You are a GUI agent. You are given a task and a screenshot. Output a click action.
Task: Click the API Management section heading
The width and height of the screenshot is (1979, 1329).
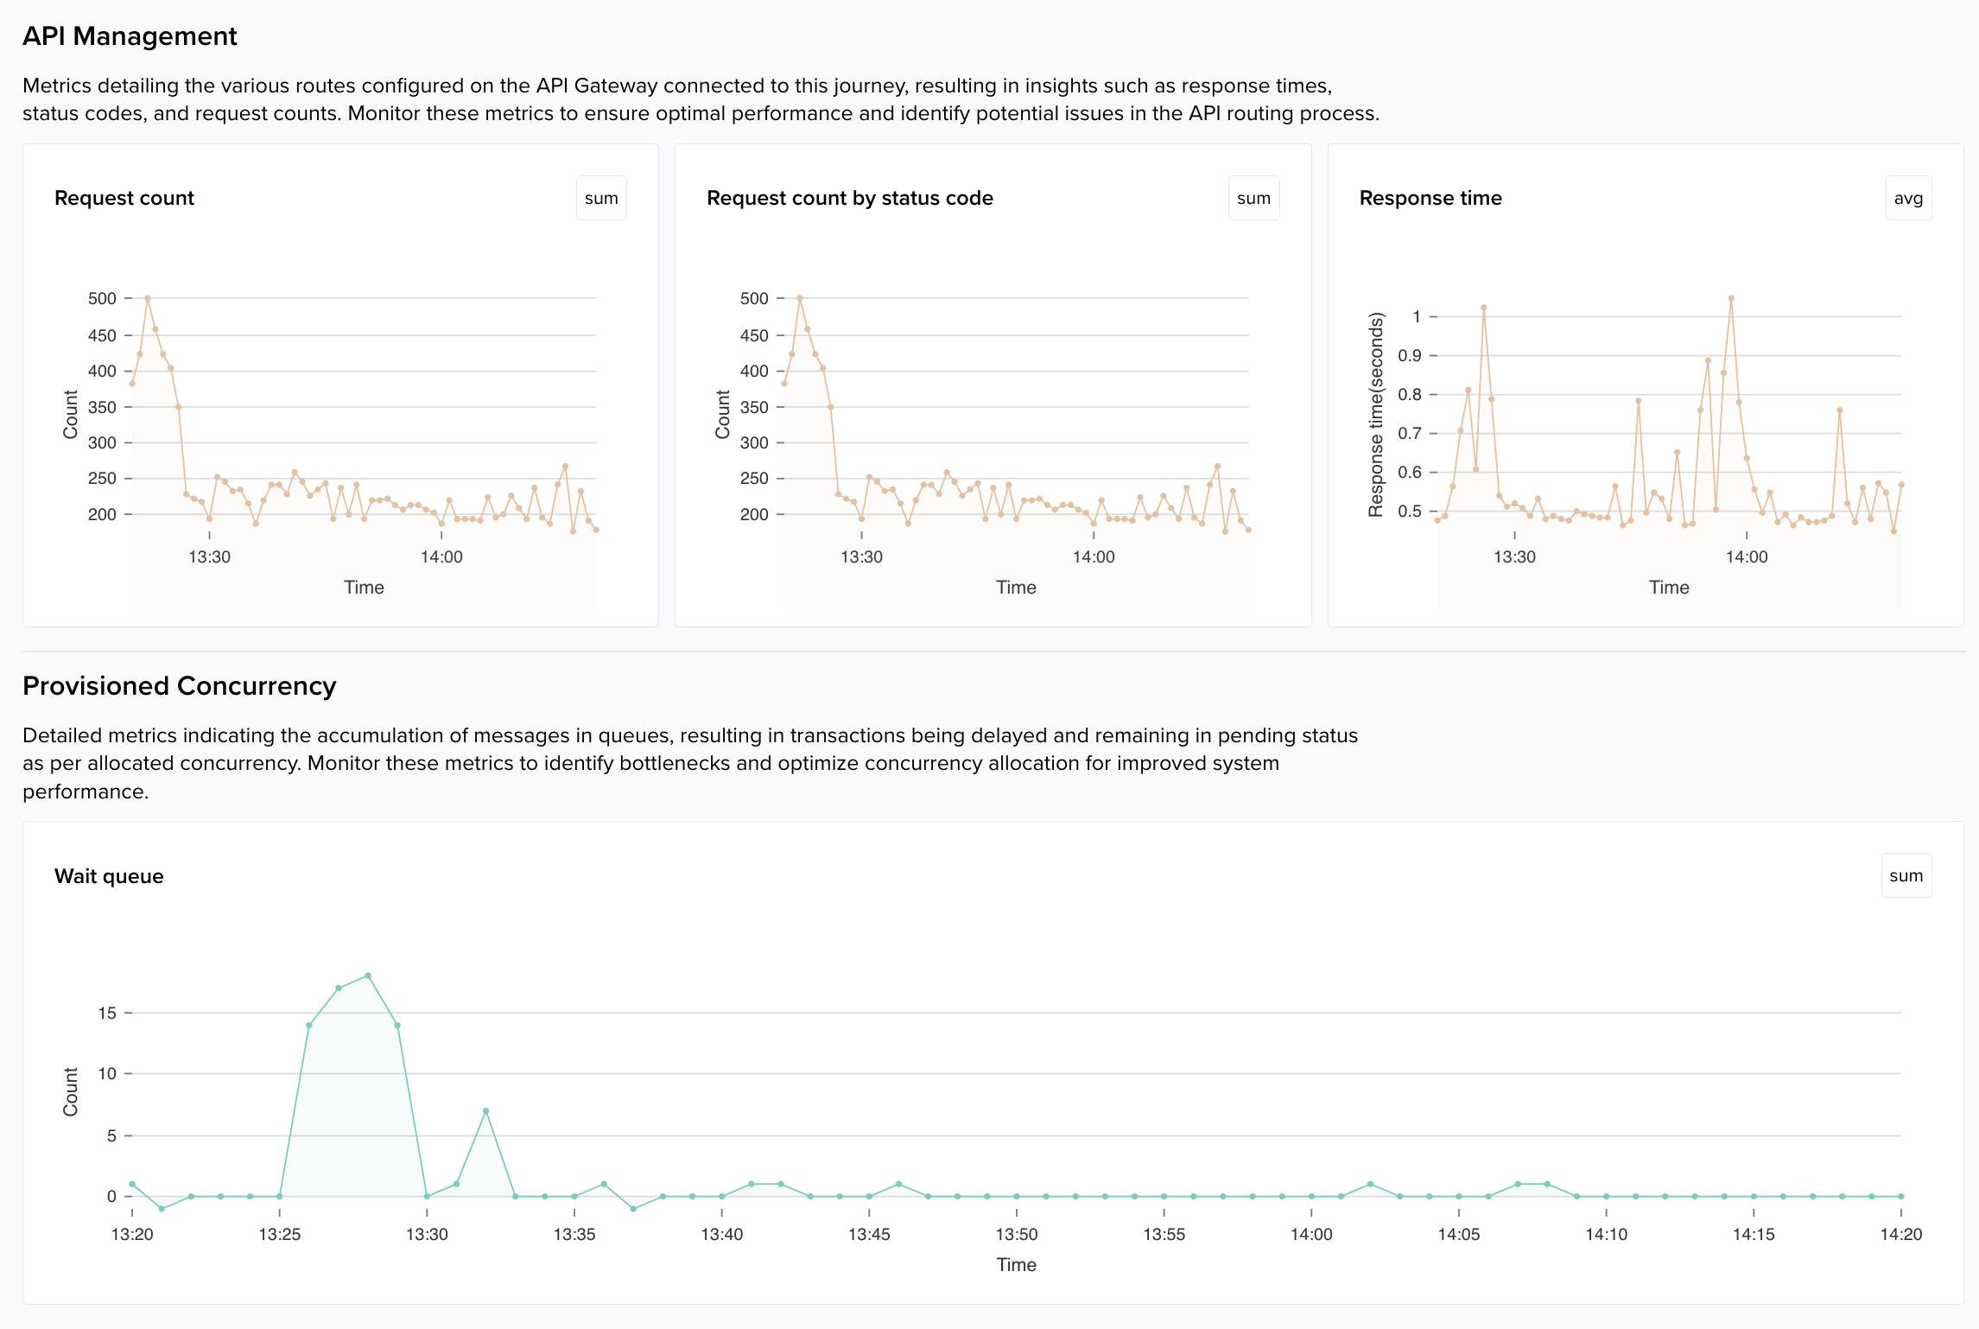pos(130,36)
